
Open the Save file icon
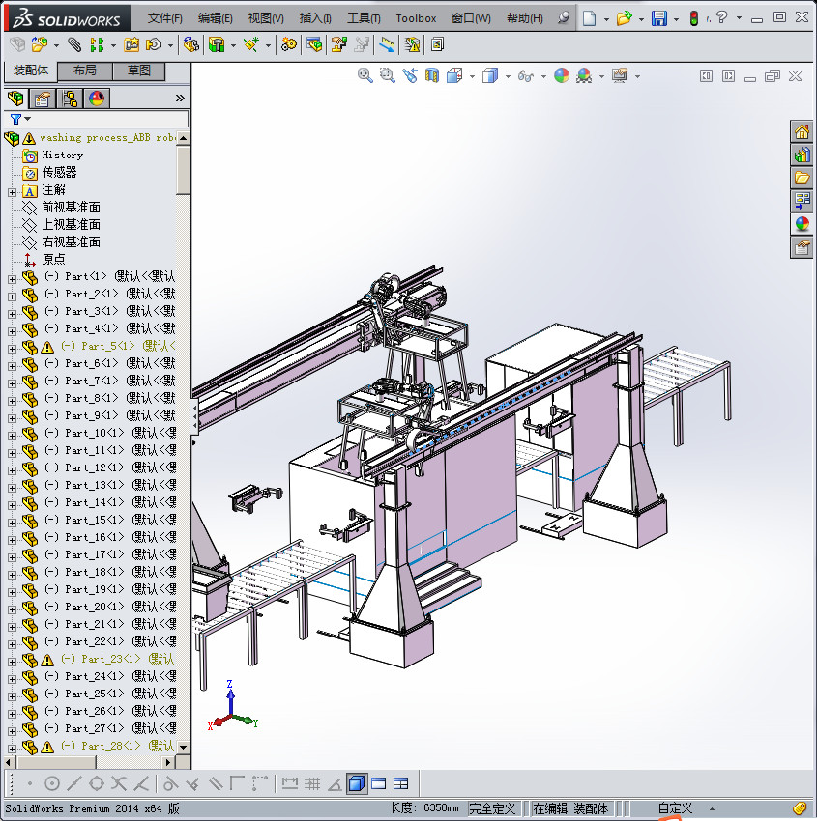point(658,18)
